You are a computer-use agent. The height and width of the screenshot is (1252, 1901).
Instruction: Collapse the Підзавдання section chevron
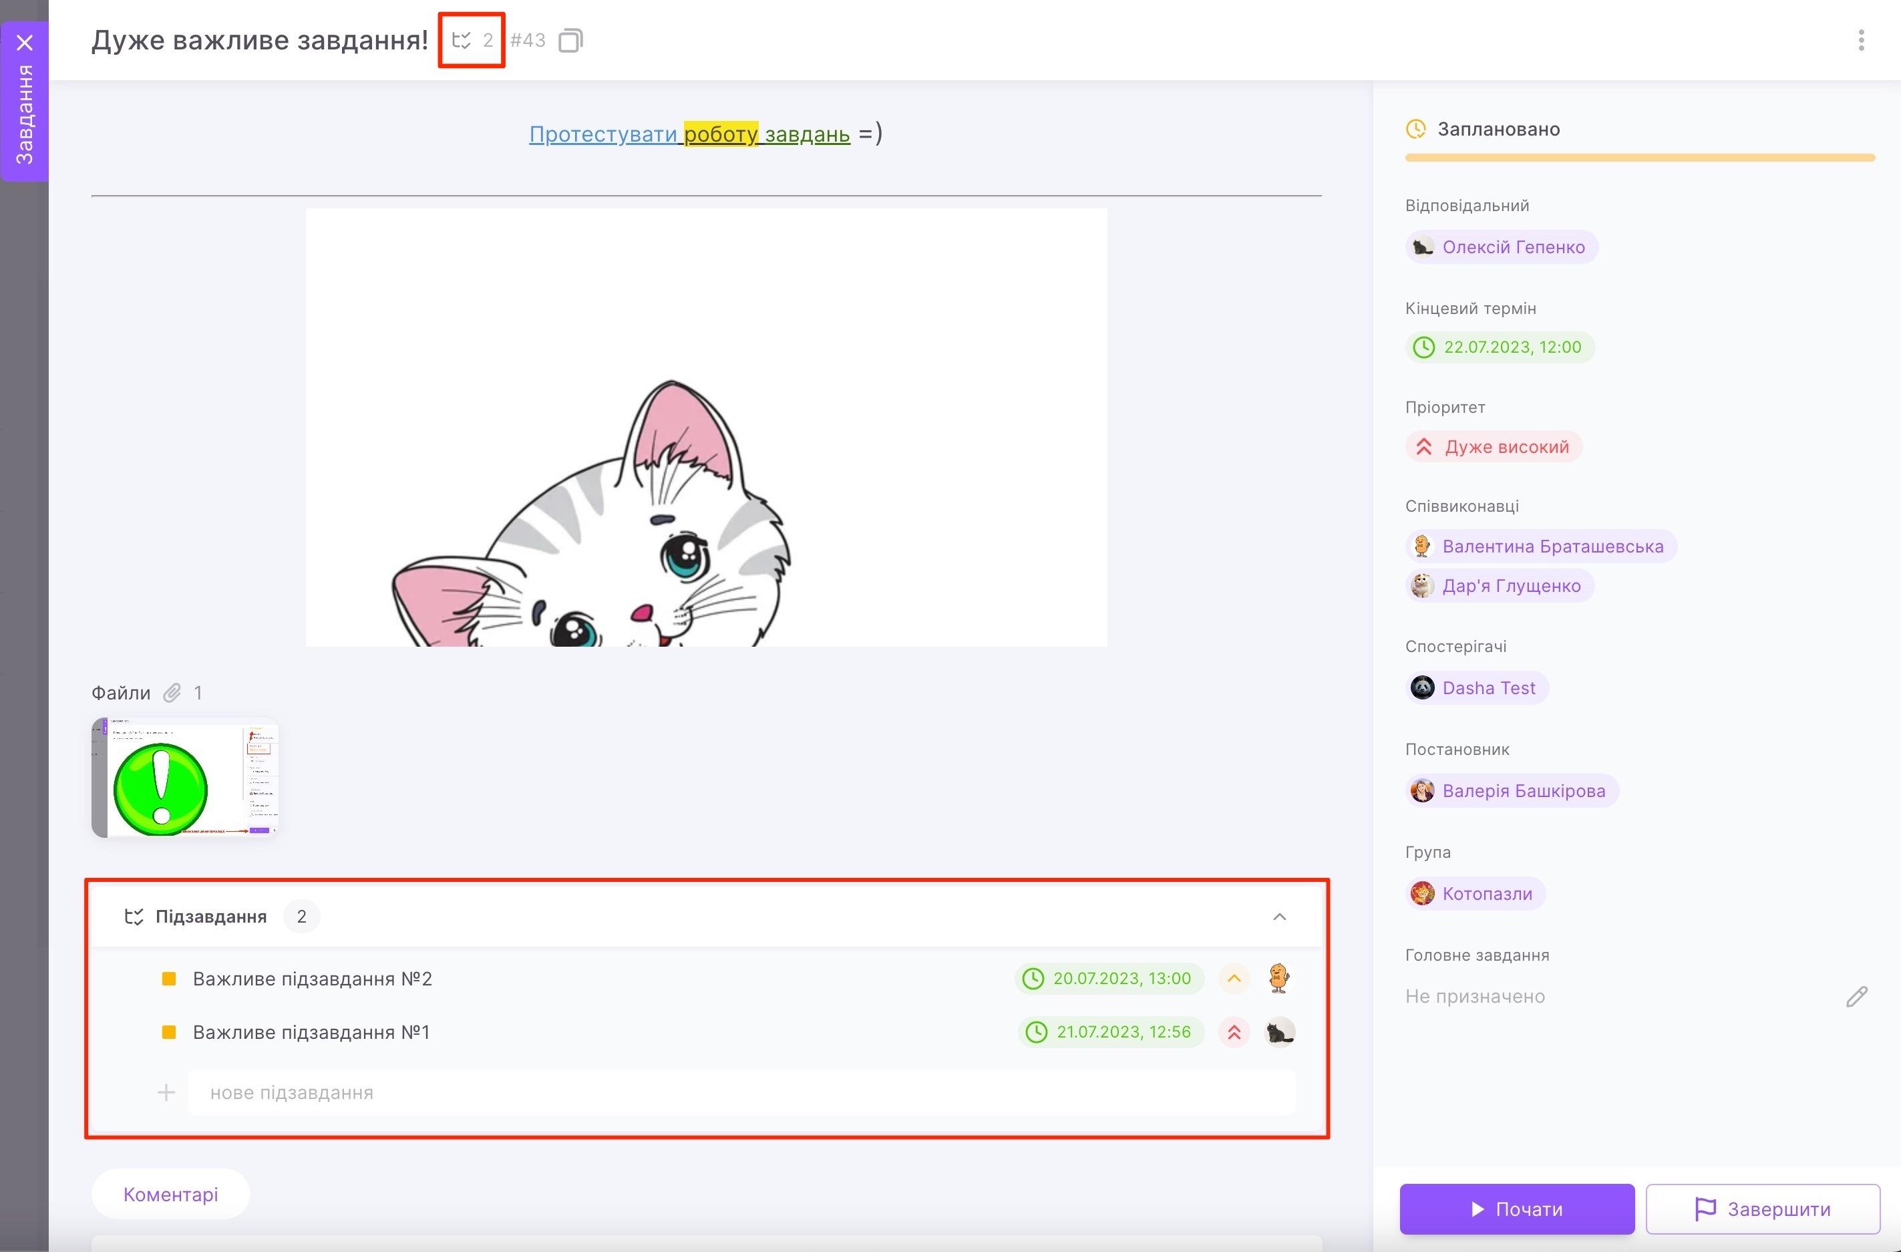[x=1278, y=917]
